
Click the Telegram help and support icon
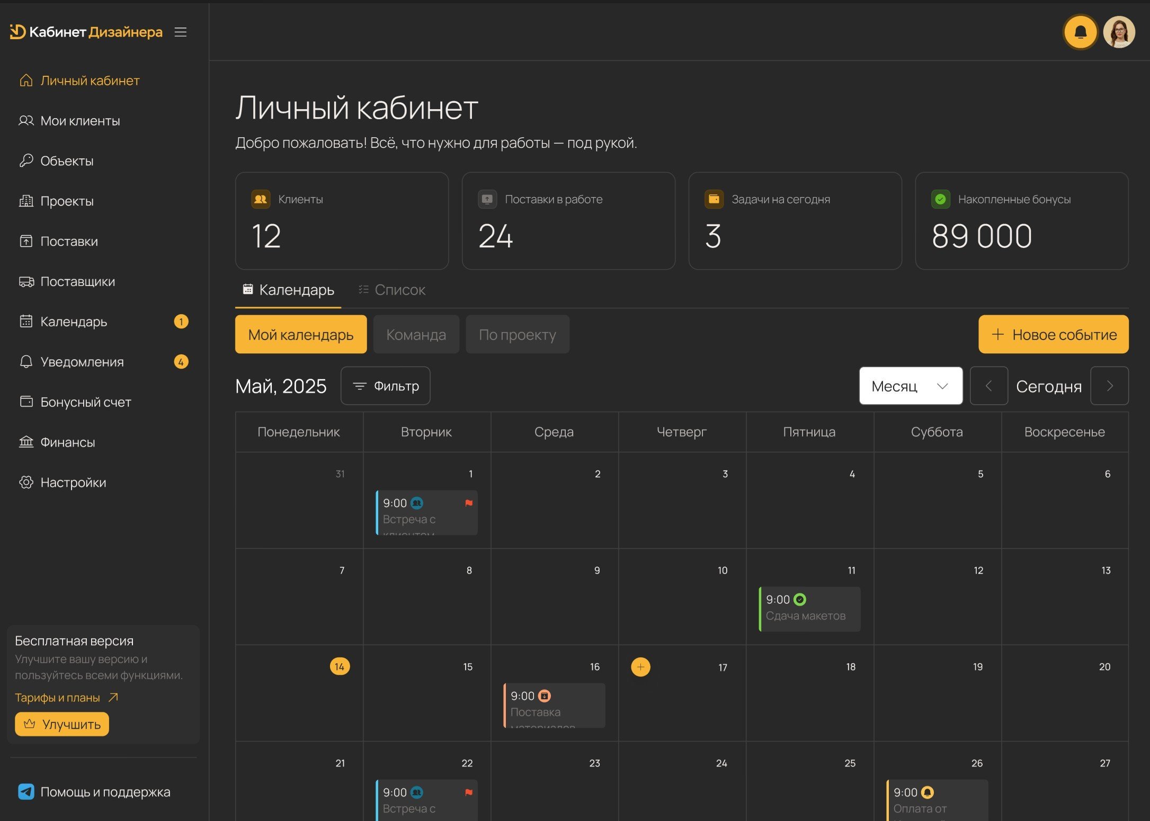26,791
